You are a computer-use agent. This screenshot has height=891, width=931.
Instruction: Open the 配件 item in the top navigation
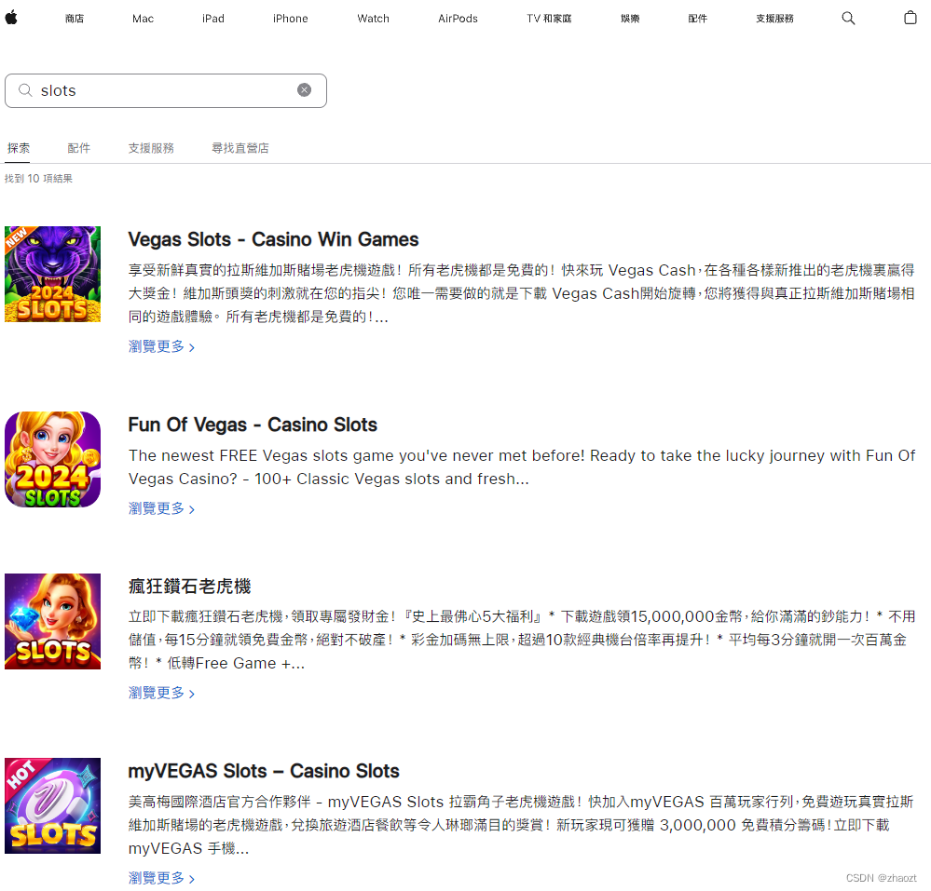pos(698,19)
